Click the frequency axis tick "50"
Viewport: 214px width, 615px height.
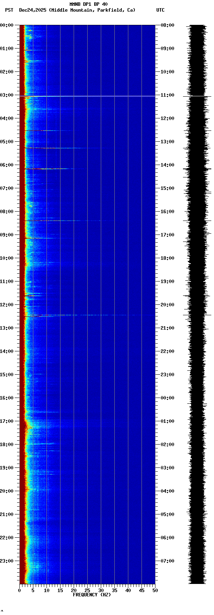click(155, 590)
